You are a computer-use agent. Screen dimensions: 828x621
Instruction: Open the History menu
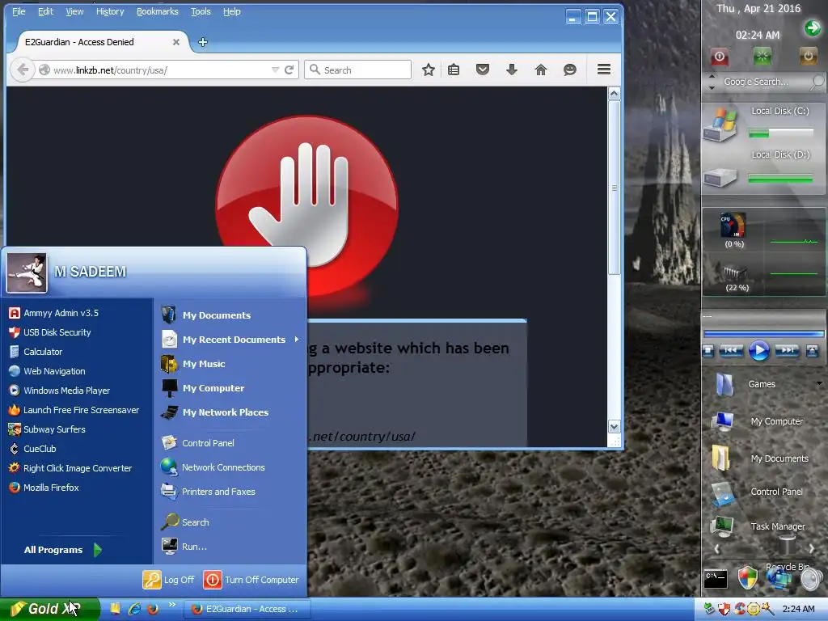(x=110, y=11)
